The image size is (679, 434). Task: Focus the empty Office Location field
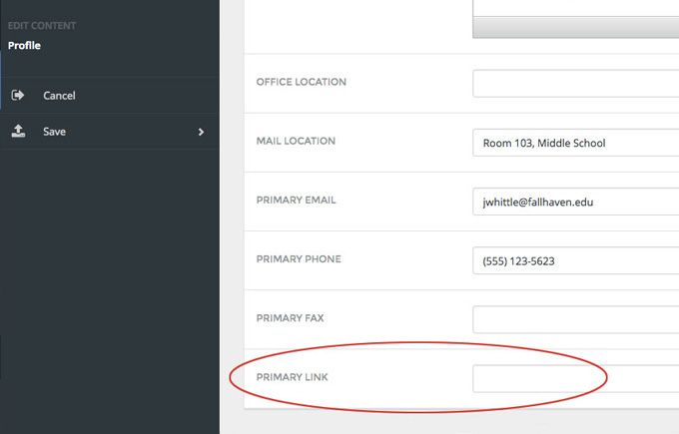[575, 83]
